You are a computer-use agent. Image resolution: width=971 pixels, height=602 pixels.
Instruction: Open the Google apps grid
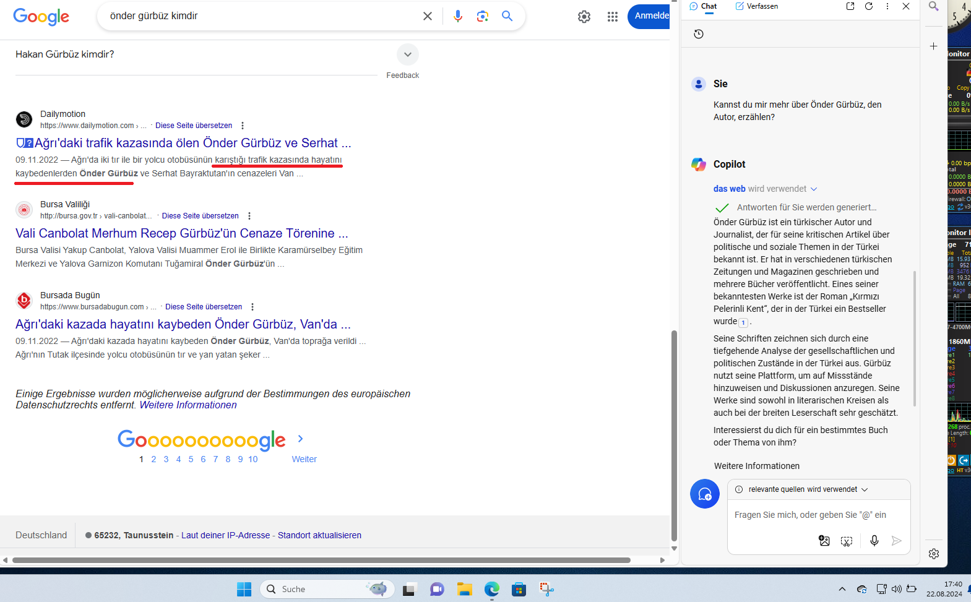click(613, 17)
